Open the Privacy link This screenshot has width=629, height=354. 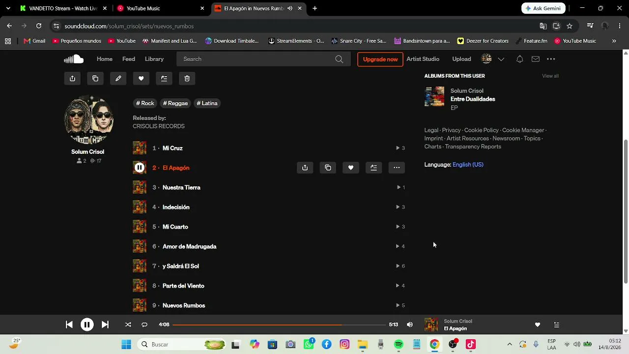tap(451, 130)
